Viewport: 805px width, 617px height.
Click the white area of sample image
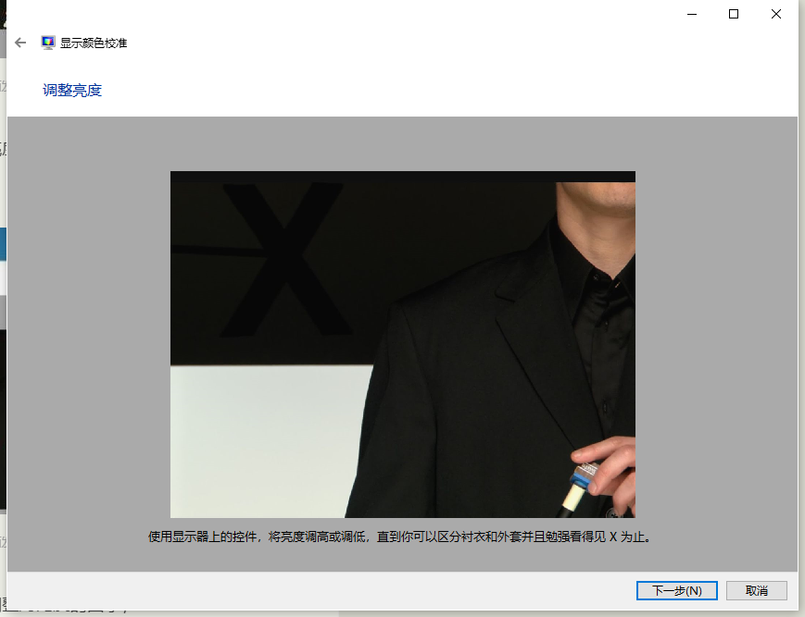coord(259,444)
